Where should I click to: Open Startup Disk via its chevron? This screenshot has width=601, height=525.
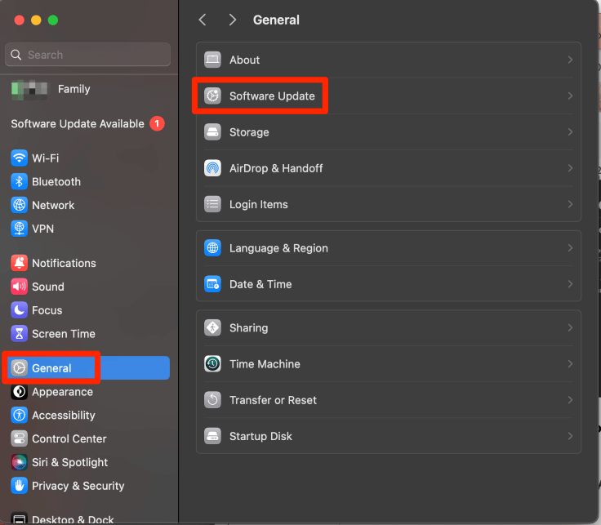tap(570, 436)
